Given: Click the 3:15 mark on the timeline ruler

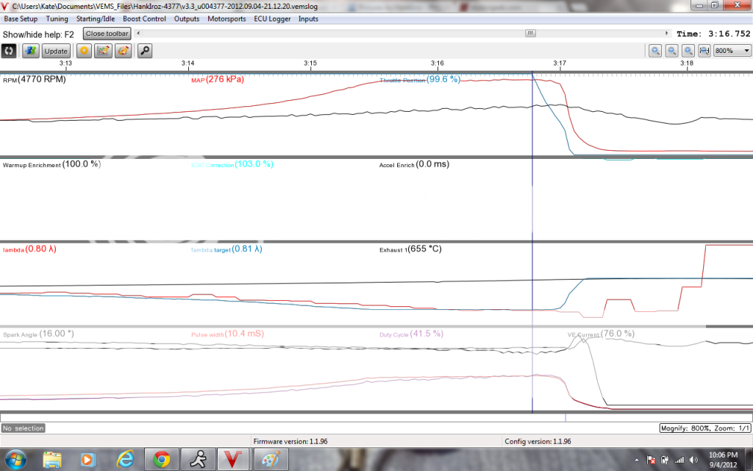Looking at the screenshot, I should click(310, 64).
